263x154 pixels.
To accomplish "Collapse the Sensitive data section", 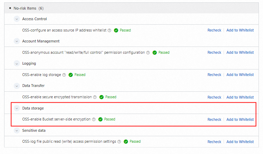I will (x=16, y=131).
